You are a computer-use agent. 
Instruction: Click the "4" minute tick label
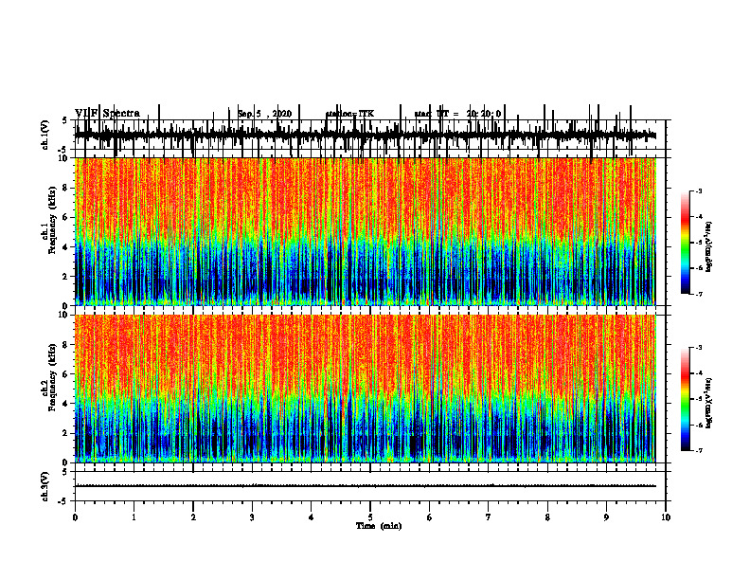(x=312, y=517)
